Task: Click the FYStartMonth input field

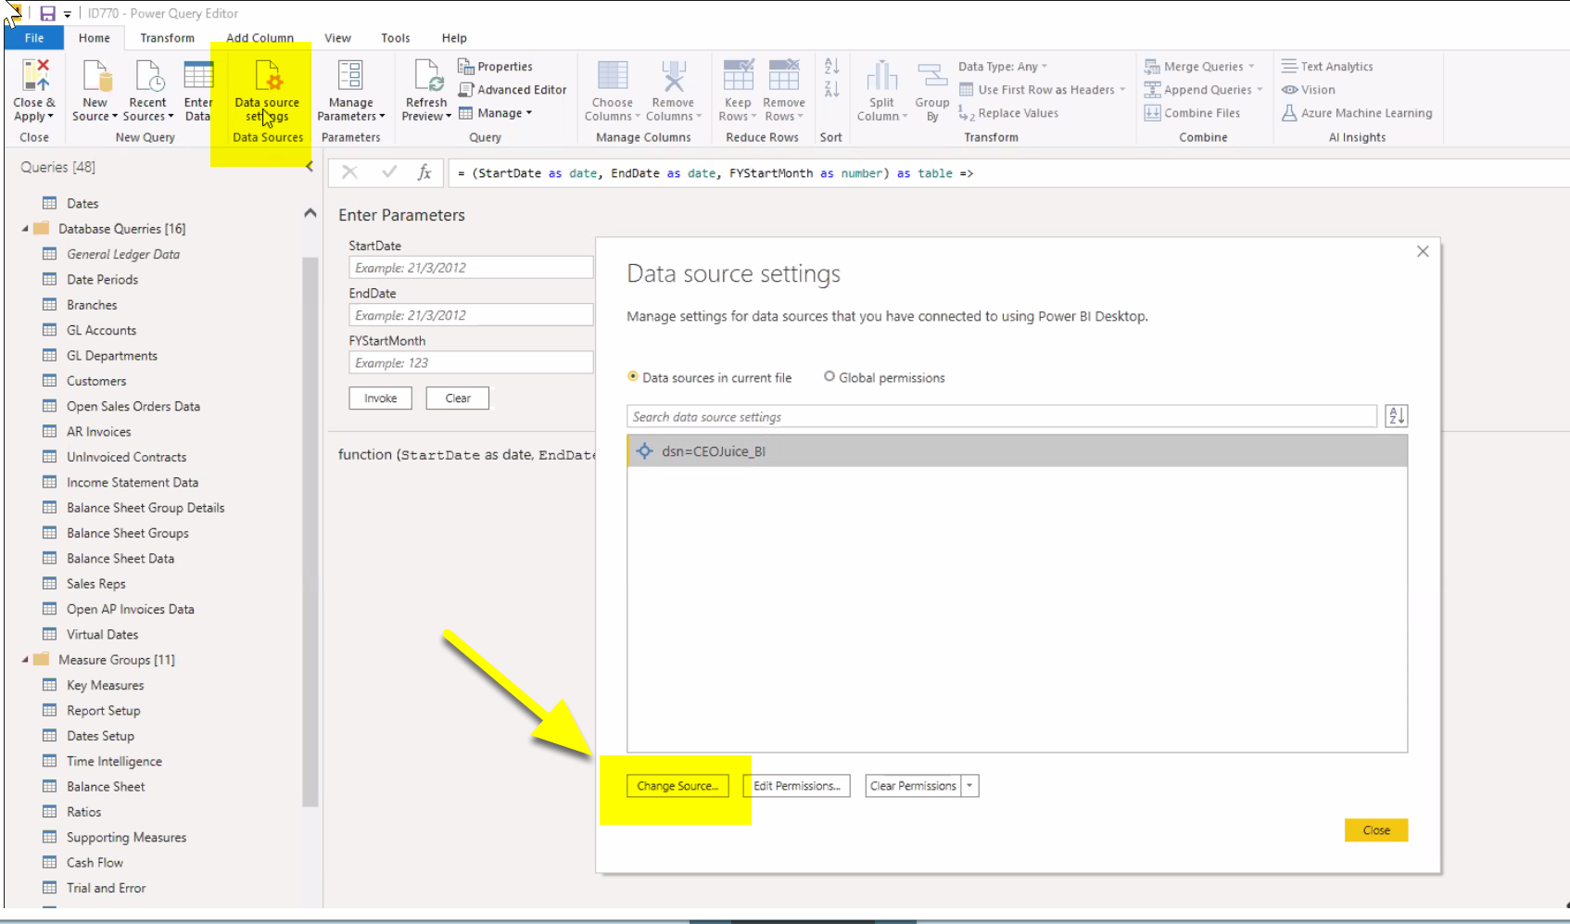Action: 471,363
